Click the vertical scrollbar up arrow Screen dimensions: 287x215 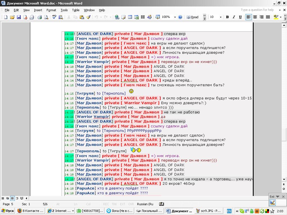[x=284, y=25]
